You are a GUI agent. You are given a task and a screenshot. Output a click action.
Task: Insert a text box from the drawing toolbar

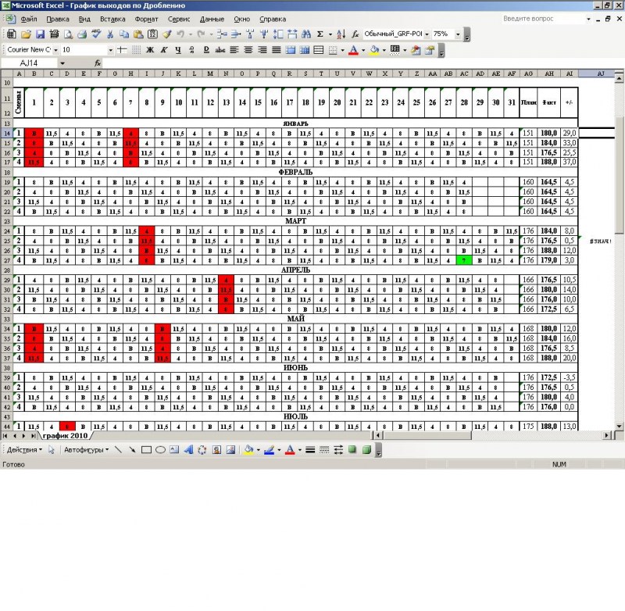174,449
